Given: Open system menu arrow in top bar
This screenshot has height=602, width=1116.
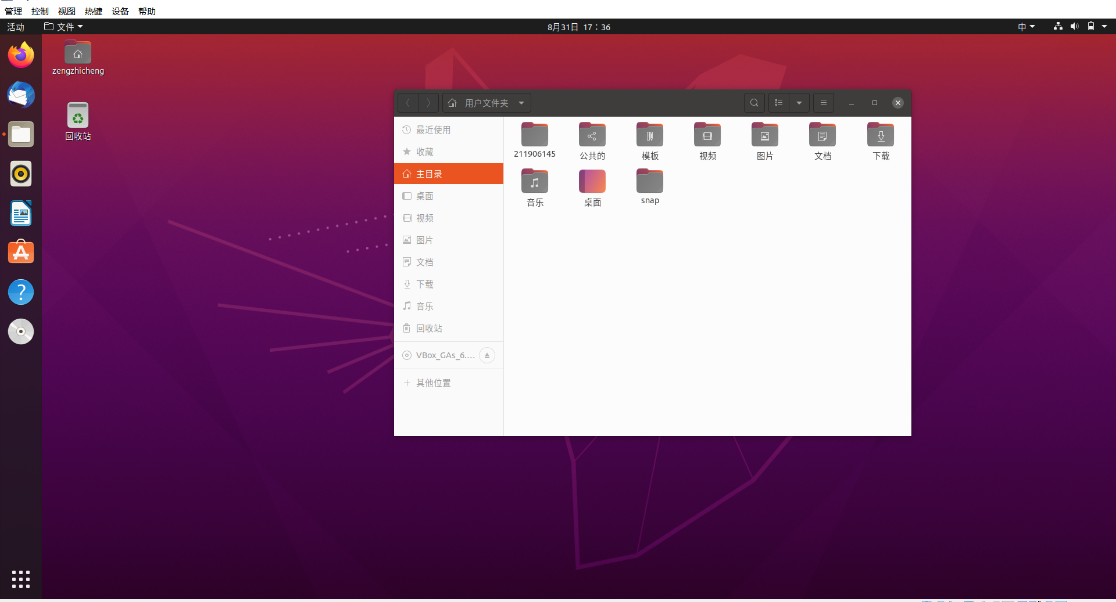Looking at the screenshot, I should (x=1104, y=27).
